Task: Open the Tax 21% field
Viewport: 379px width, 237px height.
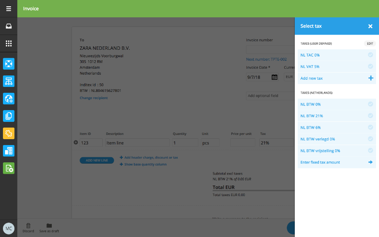Action: [x=277, y=143]
